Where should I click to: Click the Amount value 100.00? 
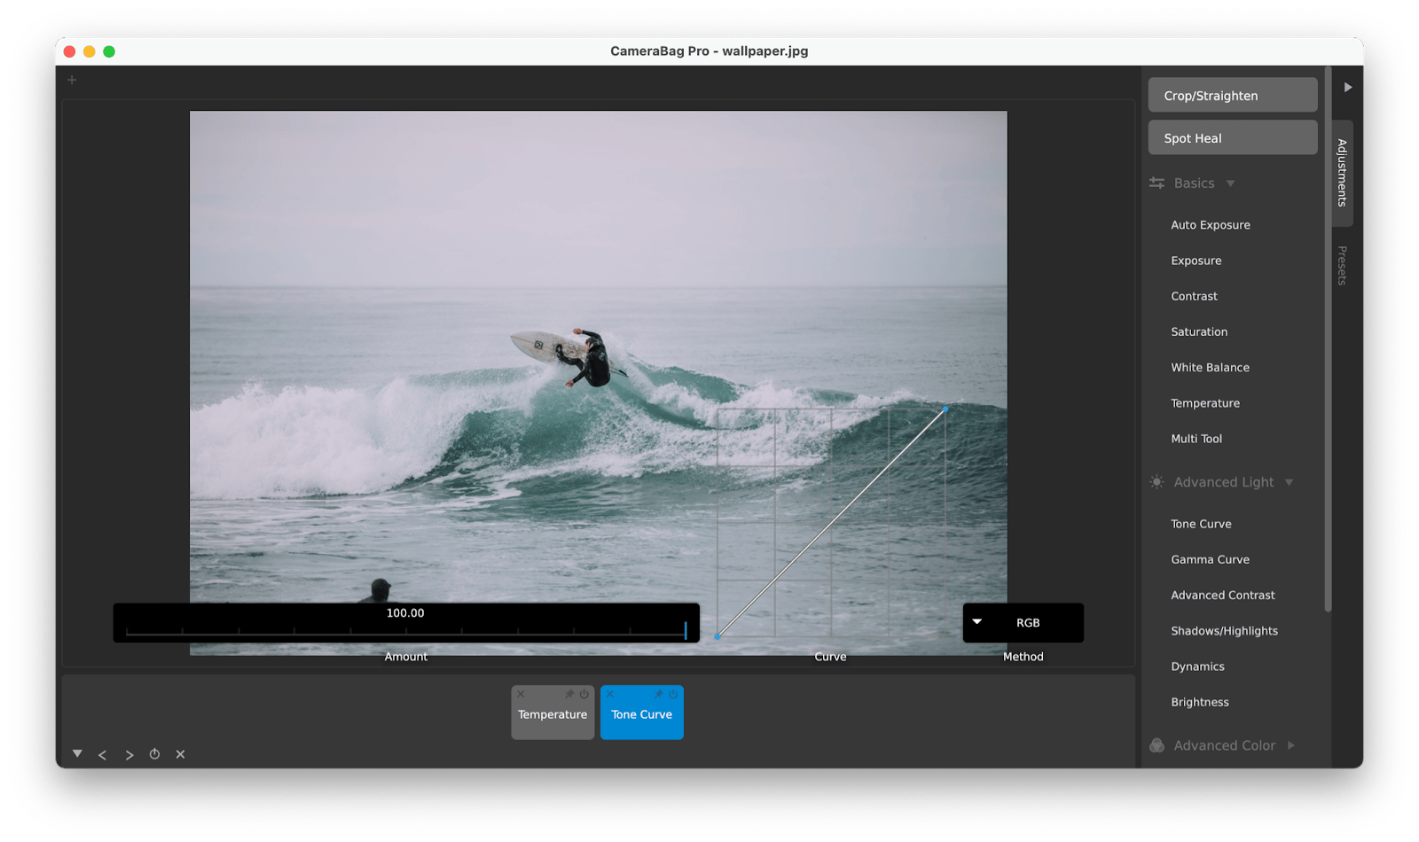pos(405,612)
